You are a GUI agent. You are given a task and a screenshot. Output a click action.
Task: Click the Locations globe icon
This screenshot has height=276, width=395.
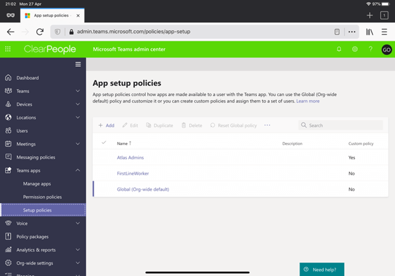[8, 117]
